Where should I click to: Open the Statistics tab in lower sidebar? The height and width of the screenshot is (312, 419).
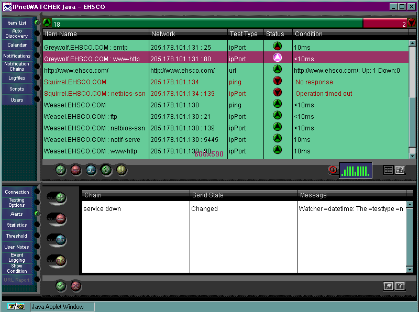click(x=17, y=225)
